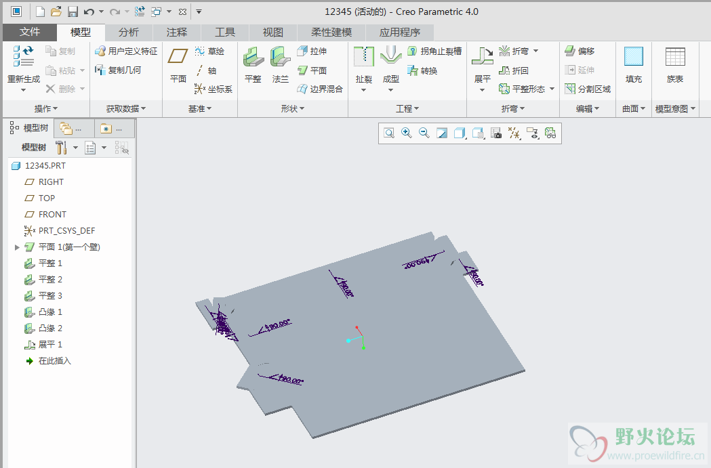711x468 pixels.
Task: Expand the 基准 group overflow menu
Action: (x=200, y=109)
